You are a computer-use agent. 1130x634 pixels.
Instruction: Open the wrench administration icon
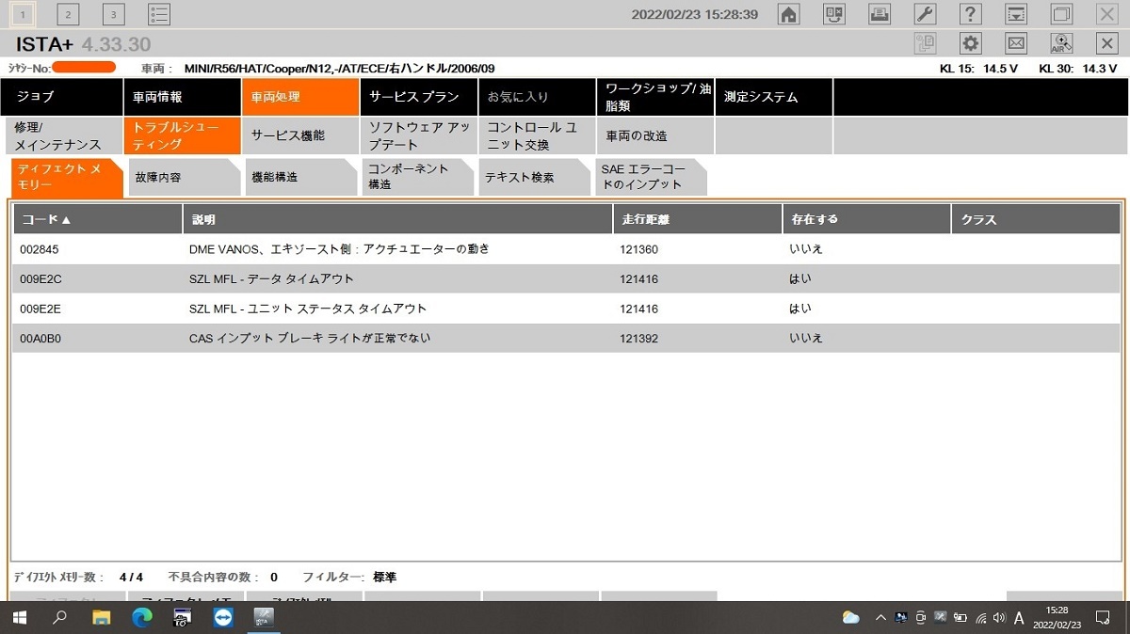(x=925, y=14)
